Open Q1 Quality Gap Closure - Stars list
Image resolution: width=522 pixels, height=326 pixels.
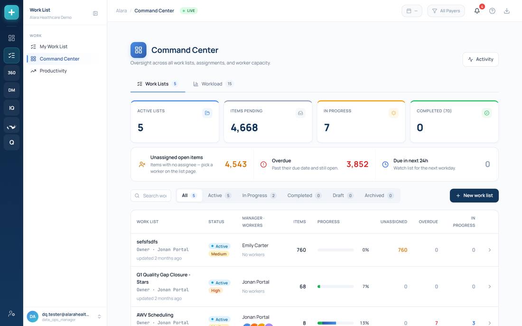coord(163,278)
